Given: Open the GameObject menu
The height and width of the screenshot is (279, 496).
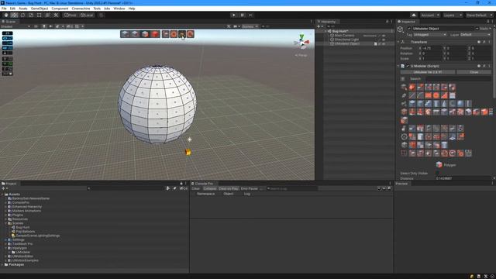Looking at the screenshot, I should pos(40,9).
